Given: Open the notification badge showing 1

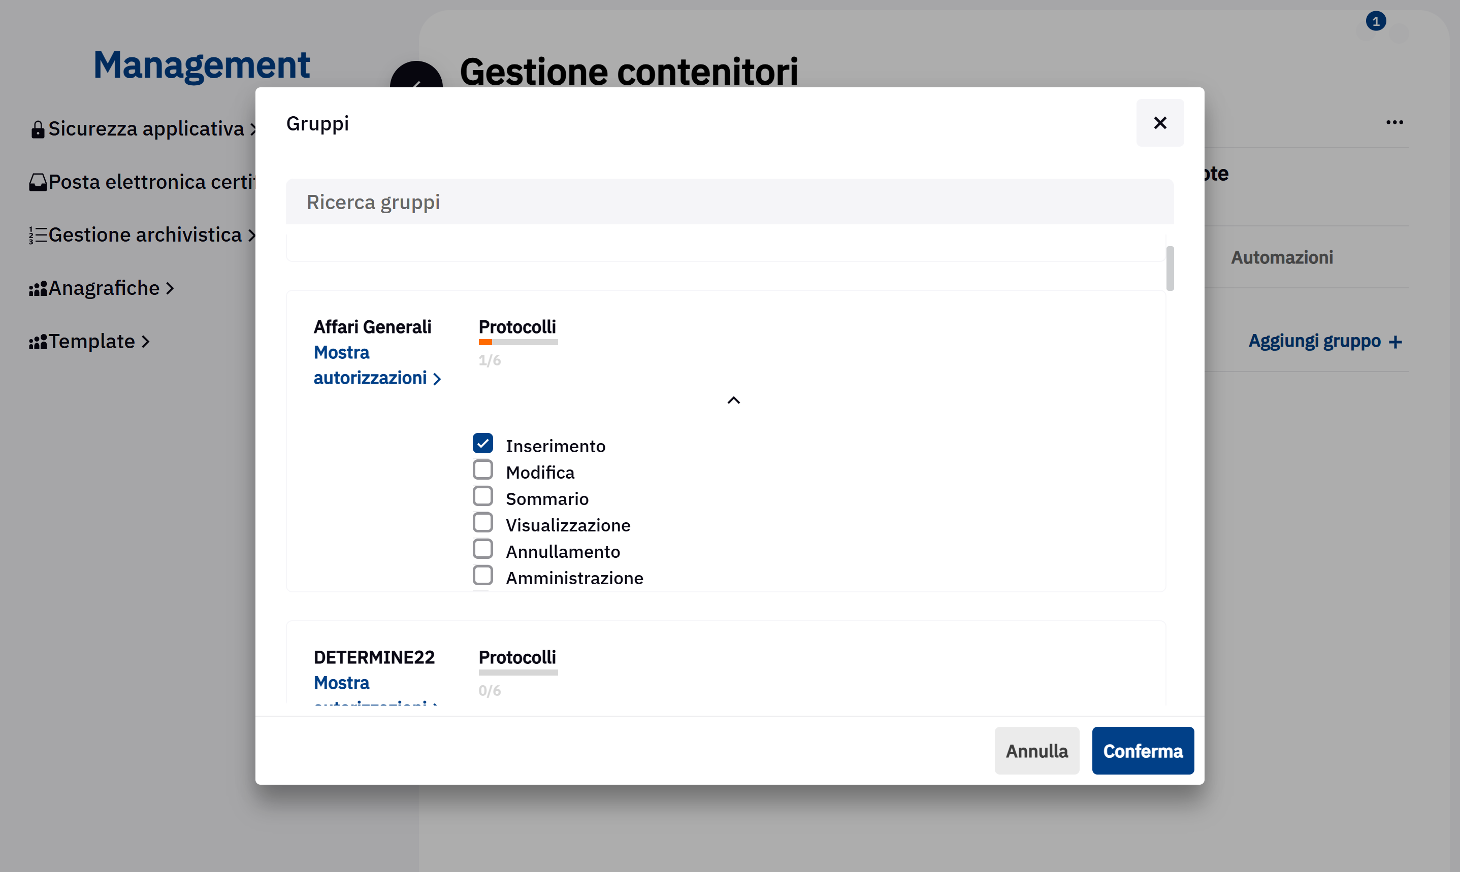Looking at the screenshot, I should pyautogui.click(x=1375, y=21).
